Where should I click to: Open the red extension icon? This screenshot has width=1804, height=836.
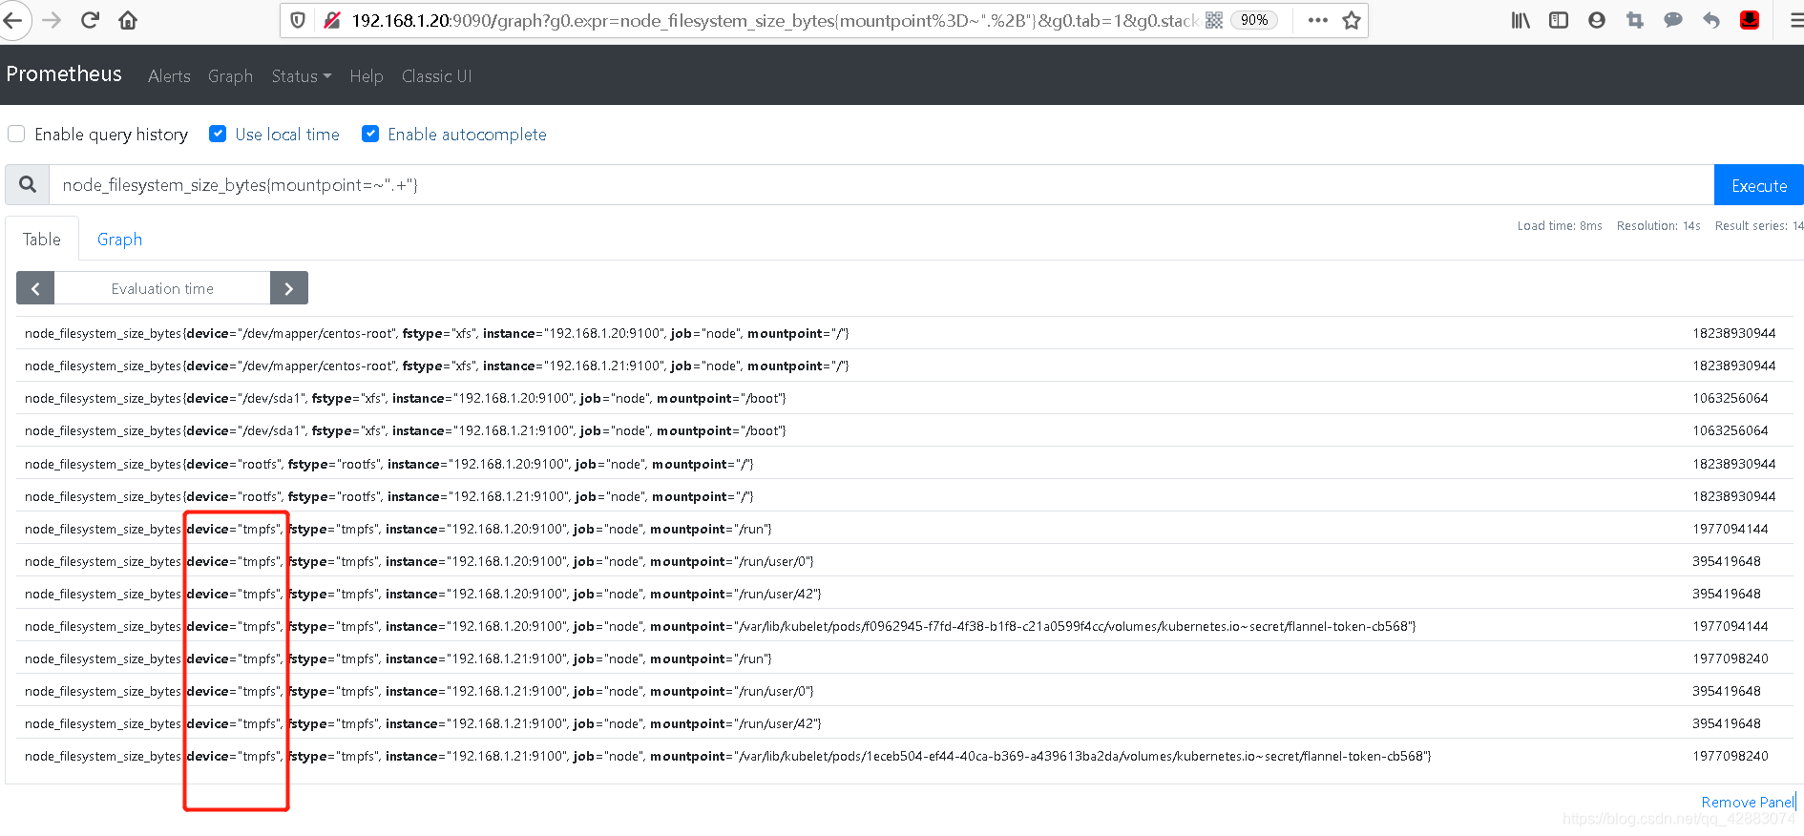coord(1750,20)
